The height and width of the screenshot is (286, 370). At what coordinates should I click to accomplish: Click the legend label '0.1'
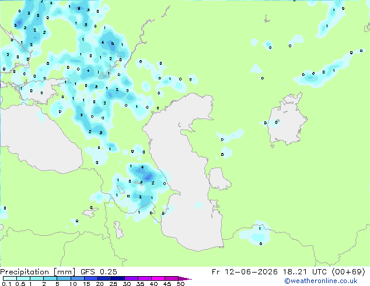[6, 284]
